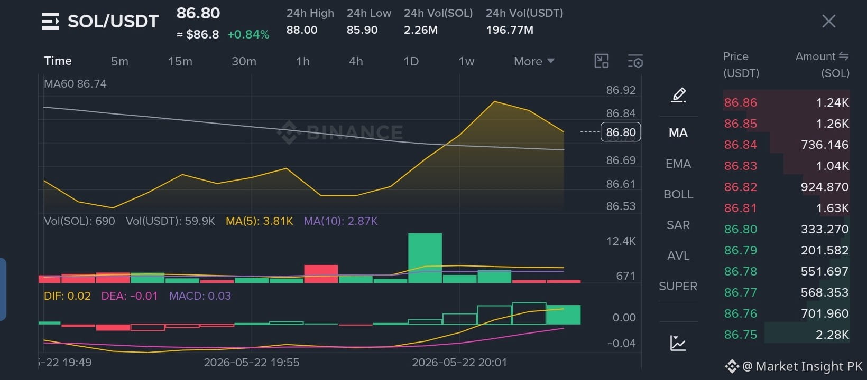Open the trading pair list menu icon
The width and height of the screenshot is (867, 380).
[x=51, y=22]
